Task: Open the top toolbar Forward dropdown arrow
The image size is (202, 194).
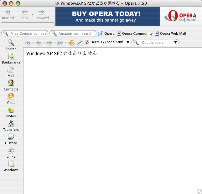Action: tap(51, 14)
